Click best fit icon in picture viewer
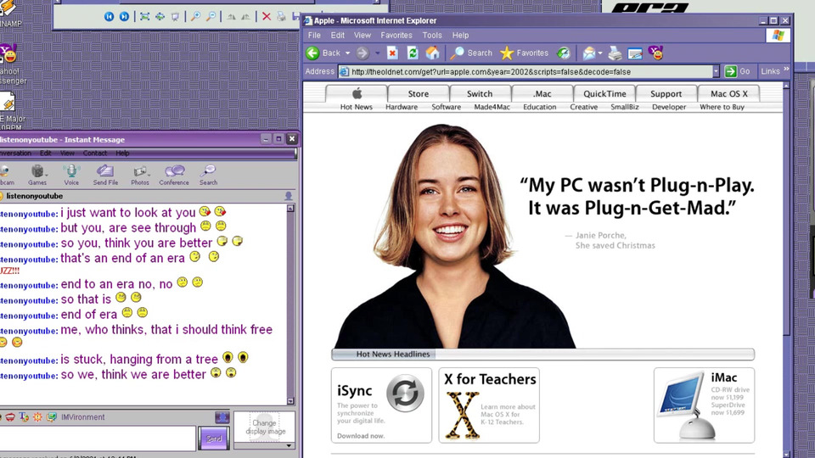The width and height of the screenshot is (815, 458). click(145, 17)
